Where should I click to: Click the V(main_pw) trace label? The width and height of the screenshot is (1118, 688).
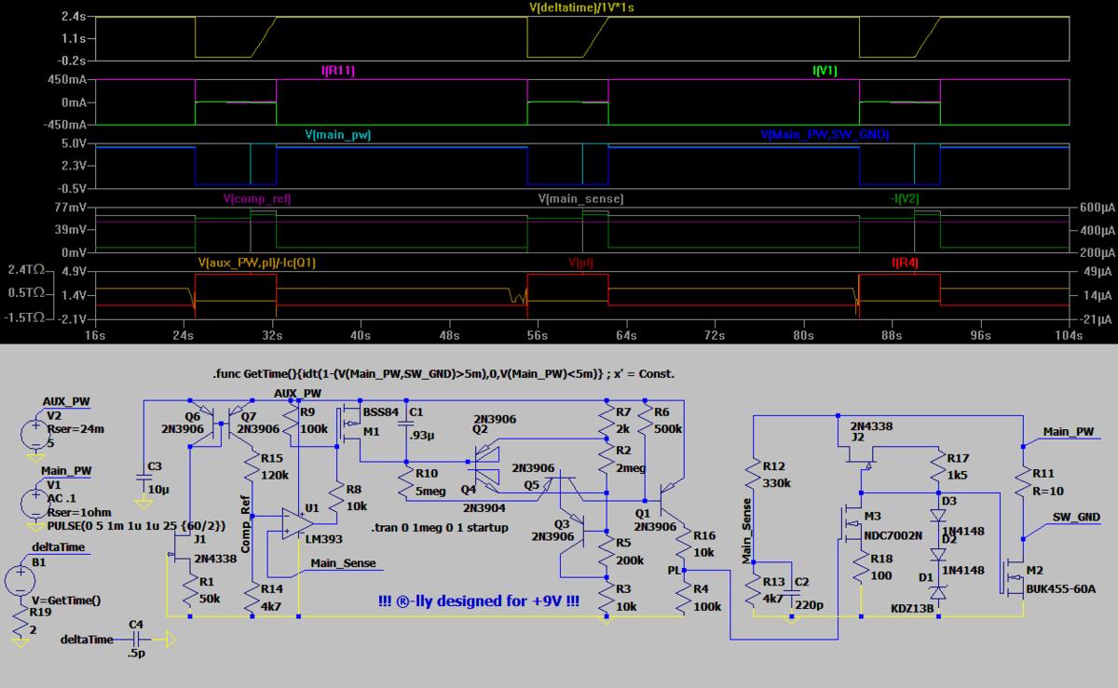click(x=337, y=135)
